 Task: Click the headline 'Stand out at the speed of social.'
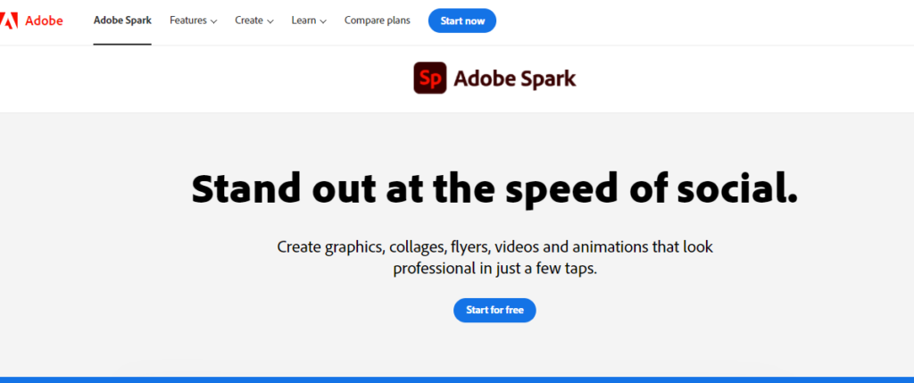tap(494, 189)
